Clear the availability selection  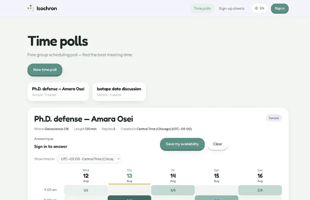pos(217,144)
